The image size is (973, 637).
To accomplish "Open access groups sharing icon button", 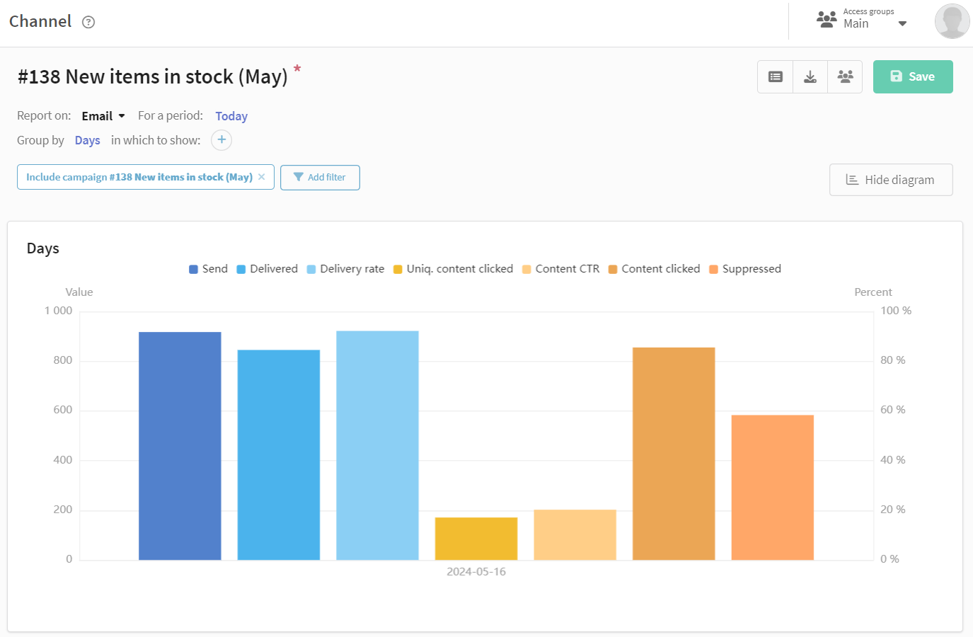I will 845,76.
